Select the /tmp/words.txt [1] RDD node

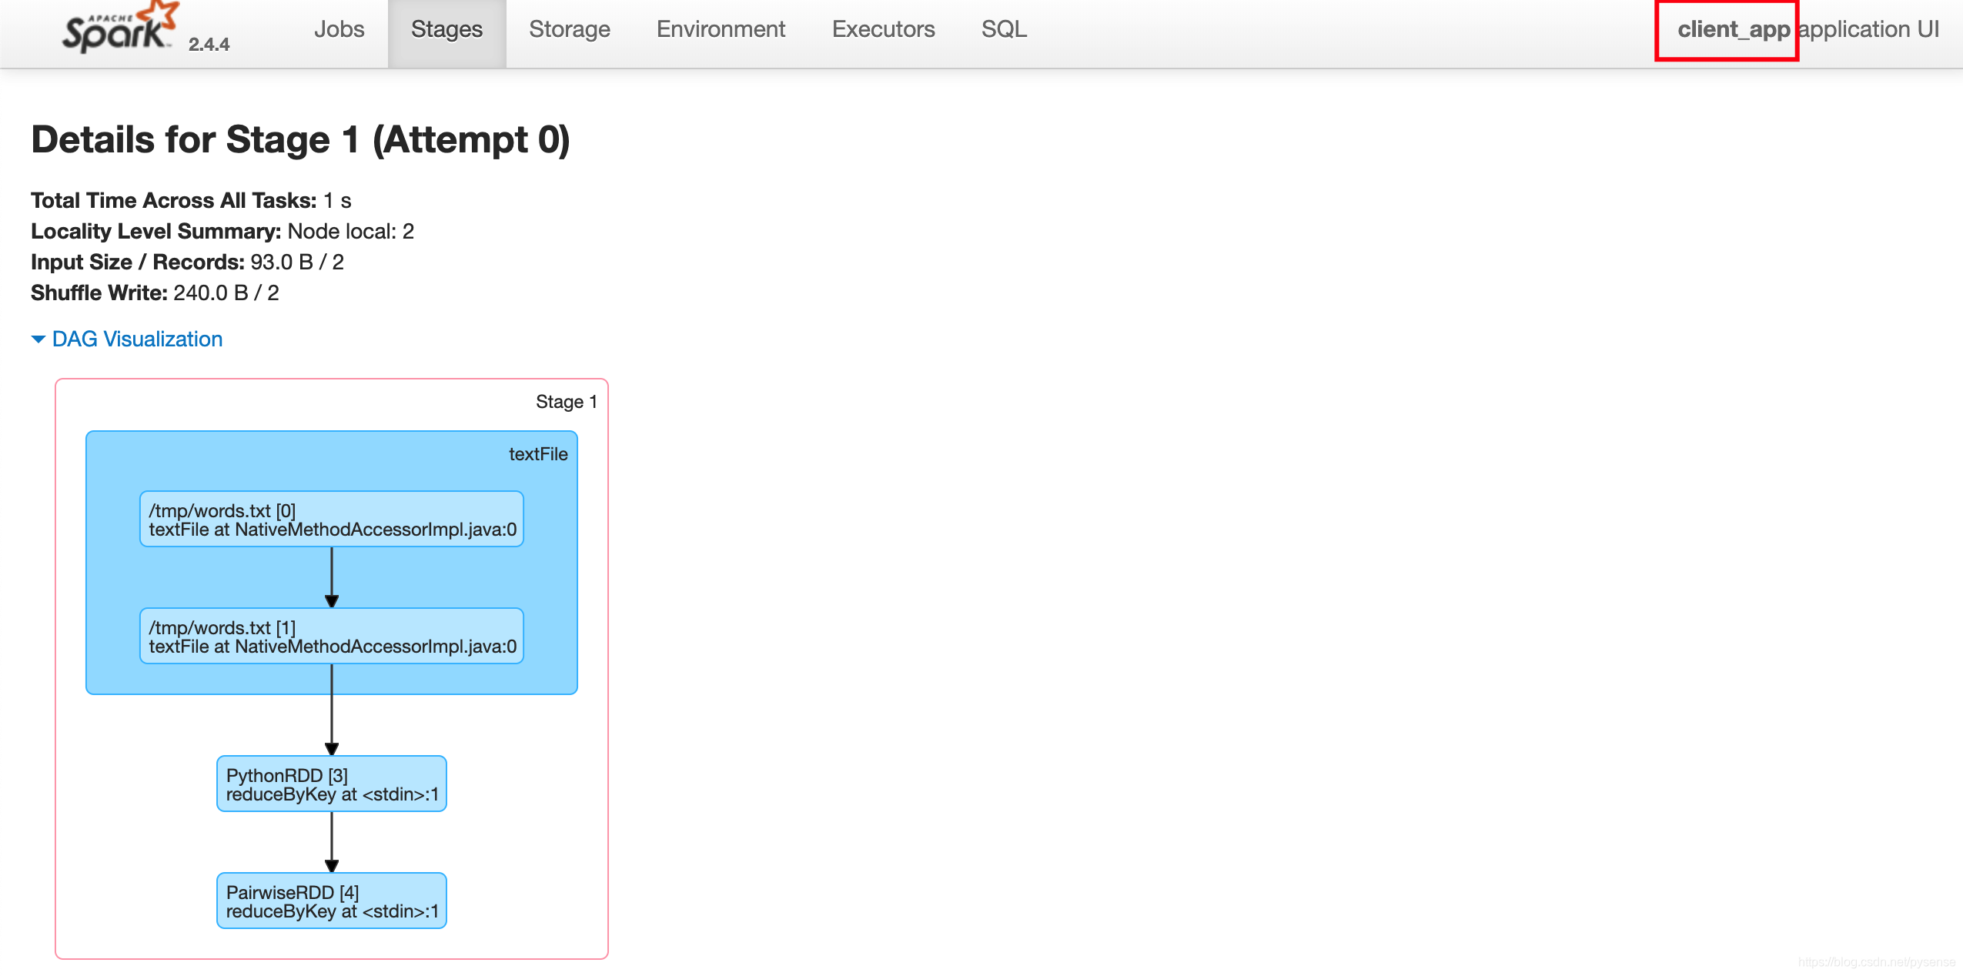tap(332, 637)
